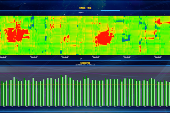Viewport: 170px width, 113px height.
Task: Click the 64# support label on x-axis
Action: [x=115, y=107]
